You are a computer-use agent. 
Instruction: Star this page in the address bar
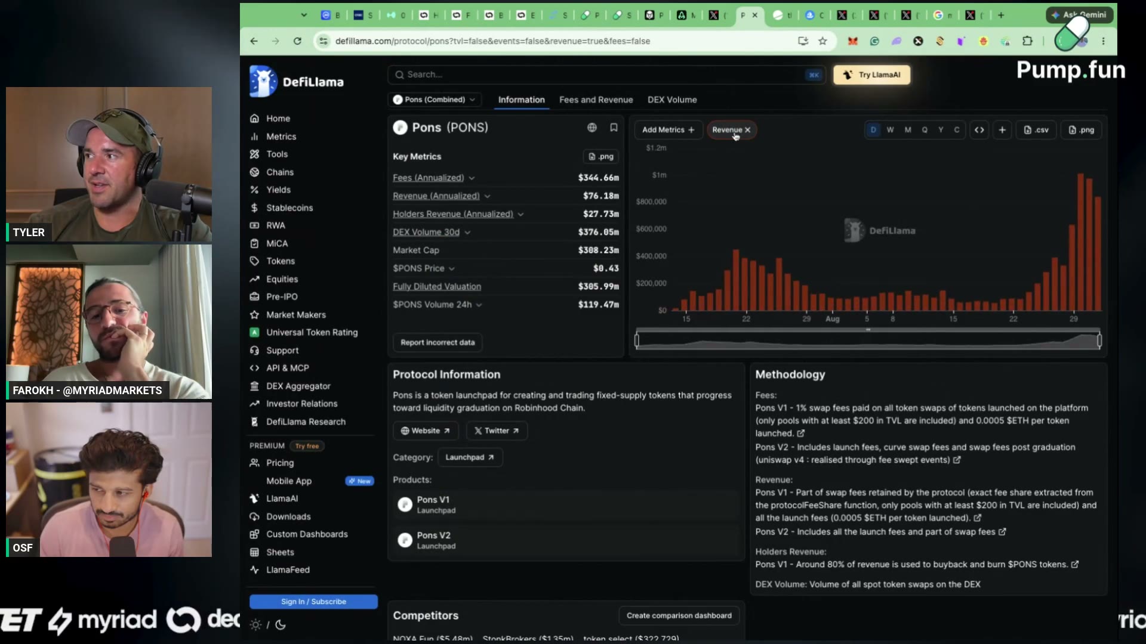(823, 41)
